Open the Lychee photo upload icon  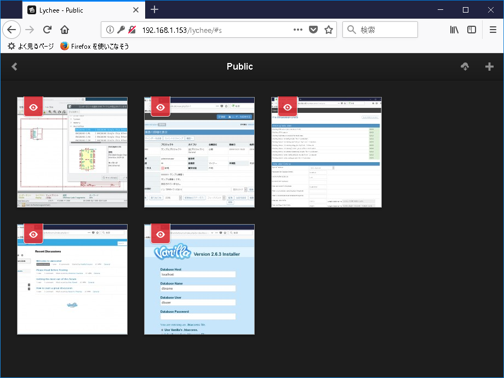465,66
